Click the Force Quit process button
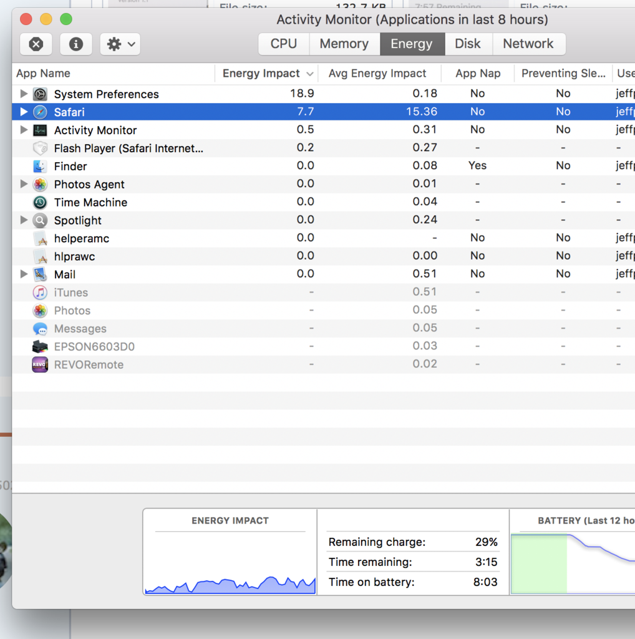Image resolution: width=635 pixels, height=639 pixels. (x=36, y=44)
